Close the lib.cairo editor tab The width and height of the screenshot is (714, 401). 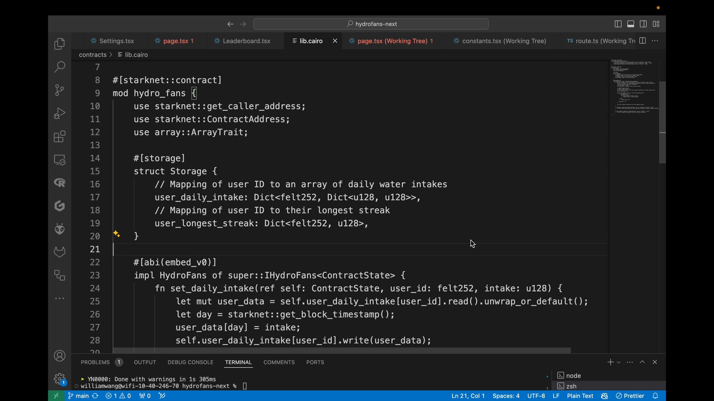335,41
